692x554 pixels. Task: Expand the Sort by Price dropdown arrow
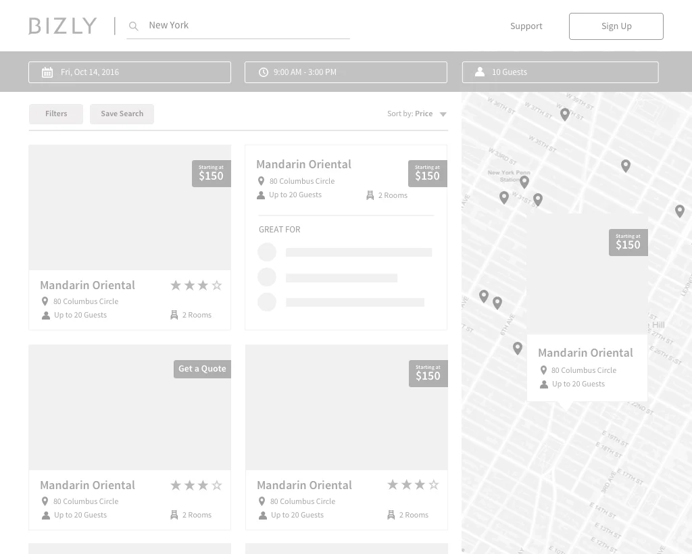(x=443, y=114)
